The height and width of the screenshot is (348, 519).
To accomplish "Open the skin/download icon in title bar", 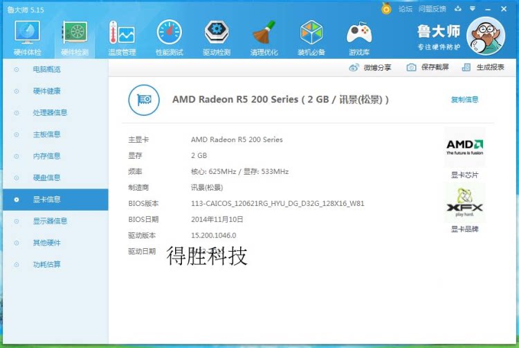I will pos(458,9).
